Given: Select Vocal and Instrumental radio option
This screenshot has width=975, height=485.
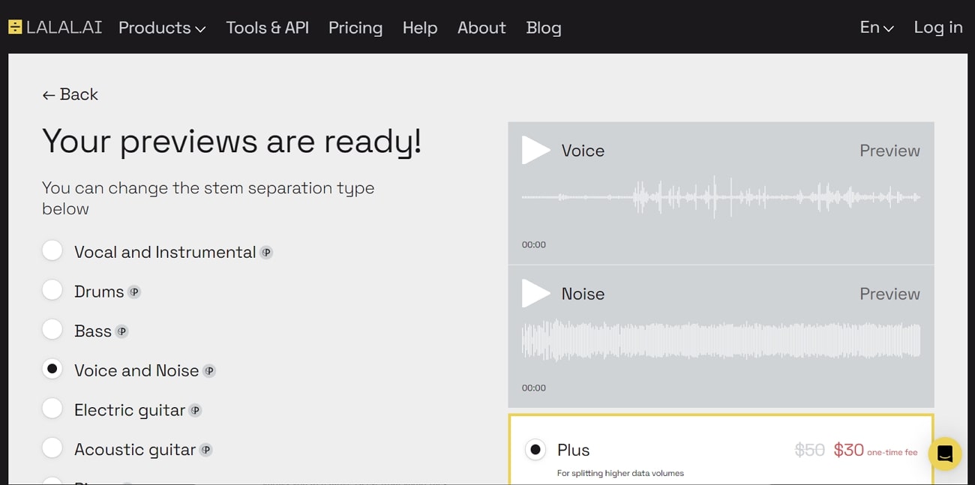Looking at the screenshot, I should 52,250.
